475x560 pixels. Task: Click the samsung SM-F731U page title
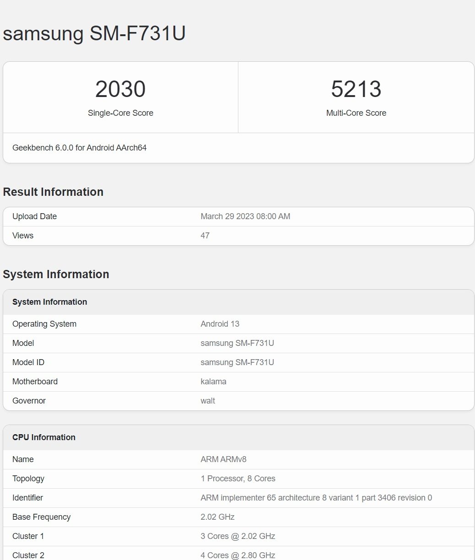(x=94, y=33)
